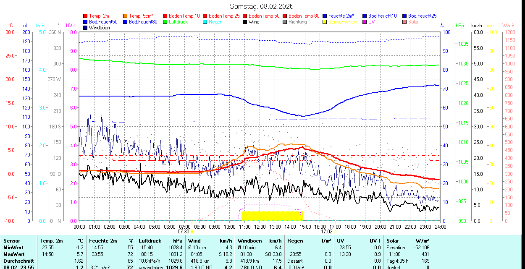
Task: Select the cyan Regen legend square
Action: 205,22
